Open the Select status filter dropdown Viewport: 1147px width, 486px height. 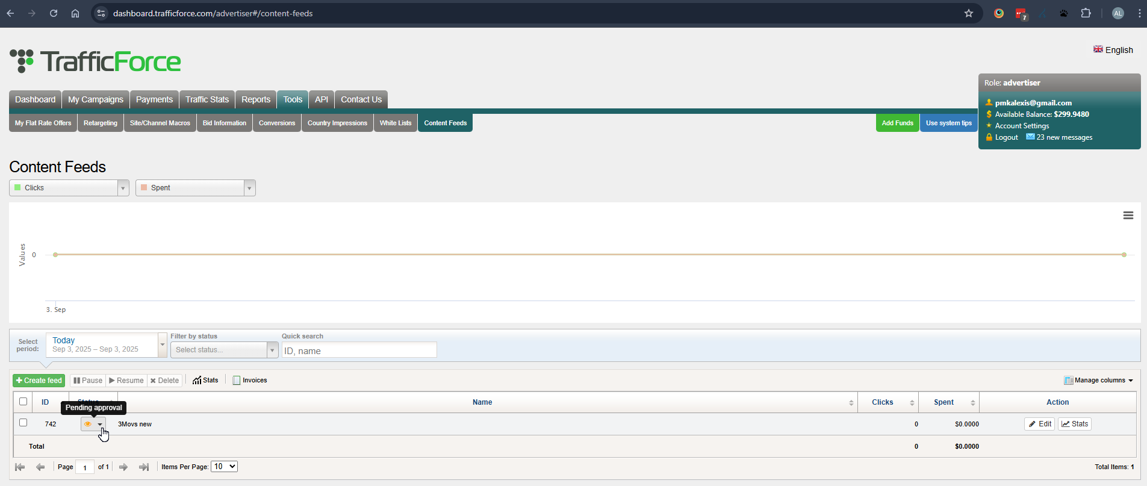pos(225,350)
